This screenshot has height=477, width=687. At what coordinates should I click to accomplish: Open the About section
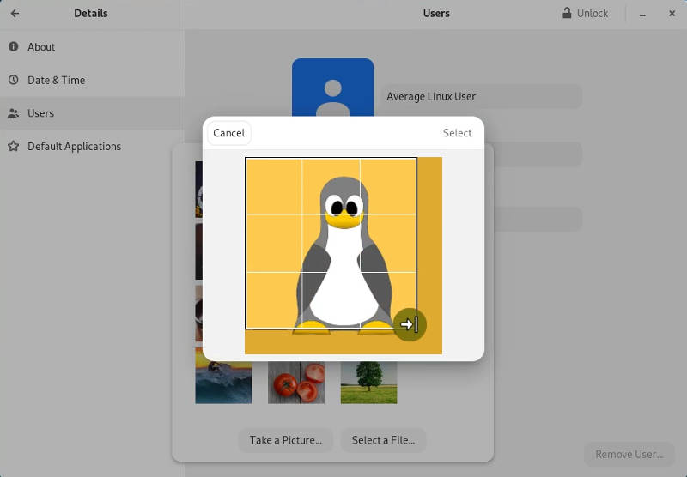[x=92, y=47]
